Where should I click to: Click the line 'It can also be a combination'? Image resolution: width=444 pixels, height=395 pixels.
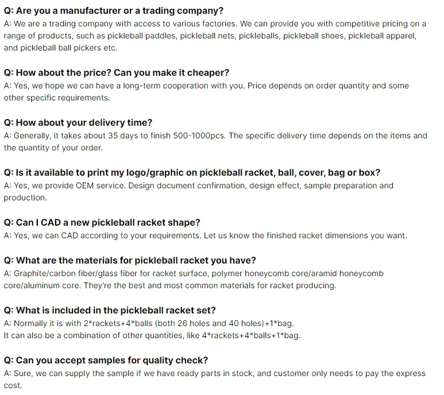[x=152, y=335]
